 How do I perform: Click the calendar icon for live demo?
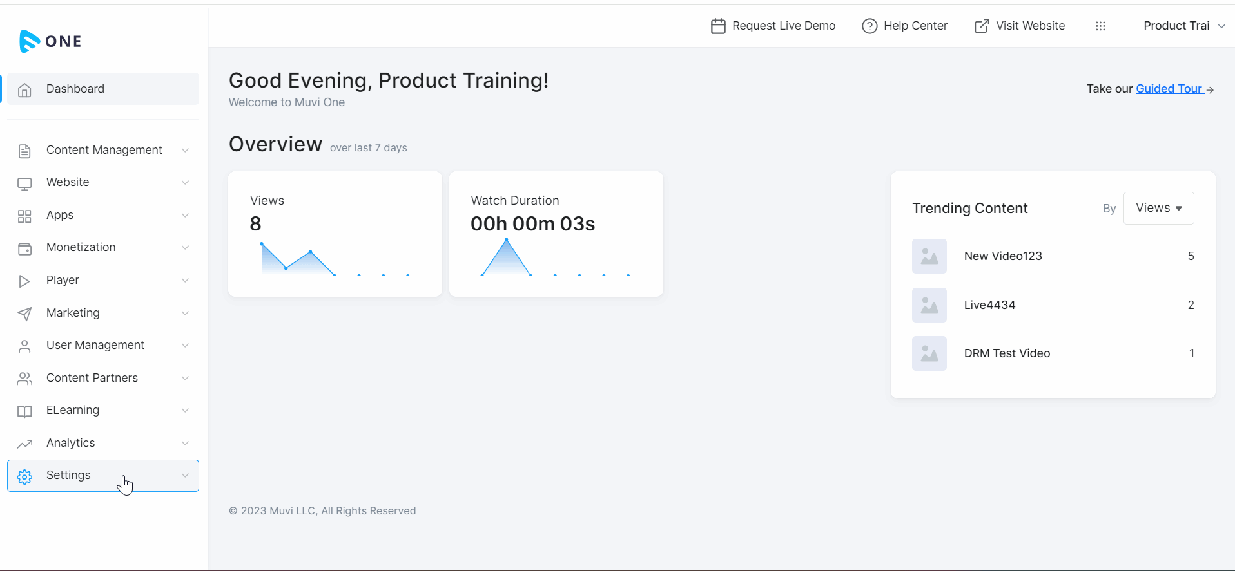click(718, 26)
